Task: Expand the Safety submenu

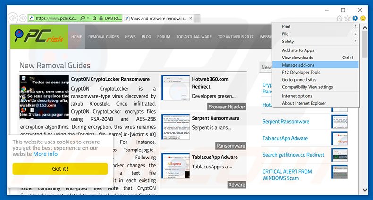Action: point(315,42)
